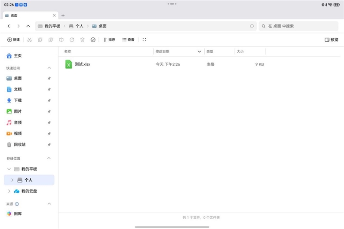
Task: Click the cut (scissors) toolbar icon
Action: (x=29, y=40)
